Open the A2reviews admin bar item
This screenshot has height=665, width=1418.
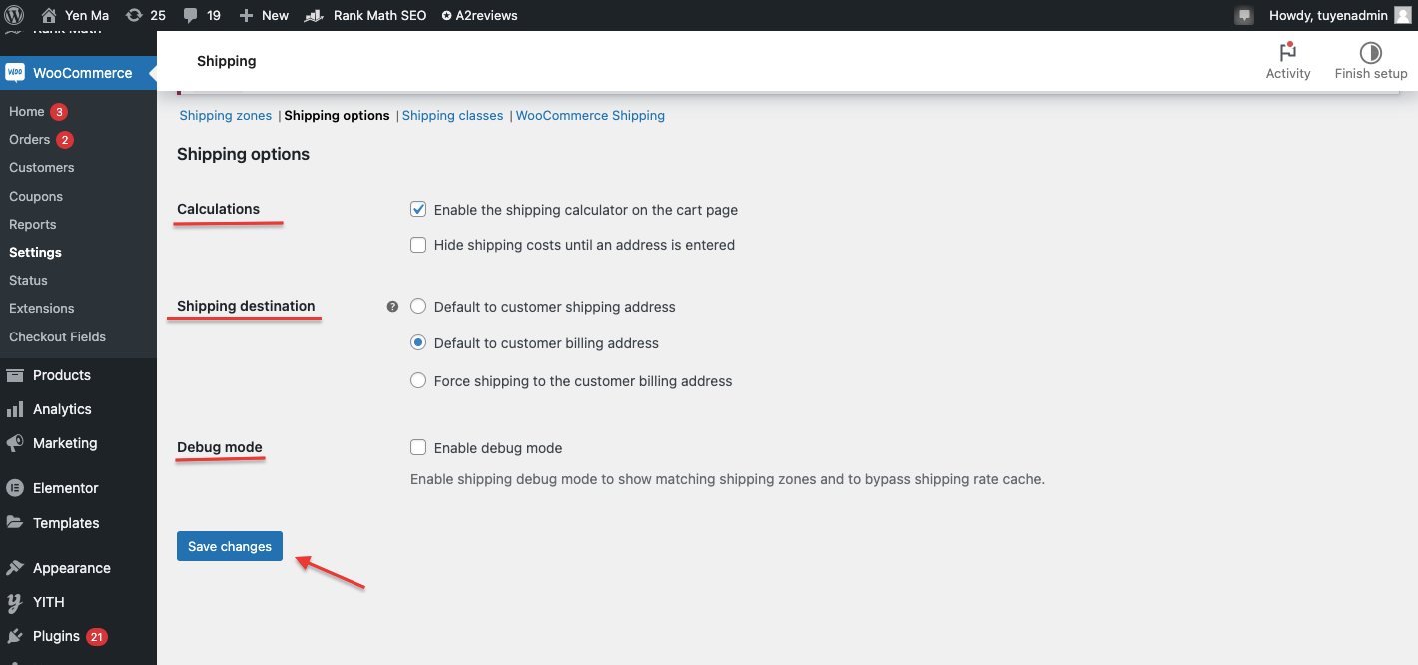pyautogui.click(x=479, y=15)
